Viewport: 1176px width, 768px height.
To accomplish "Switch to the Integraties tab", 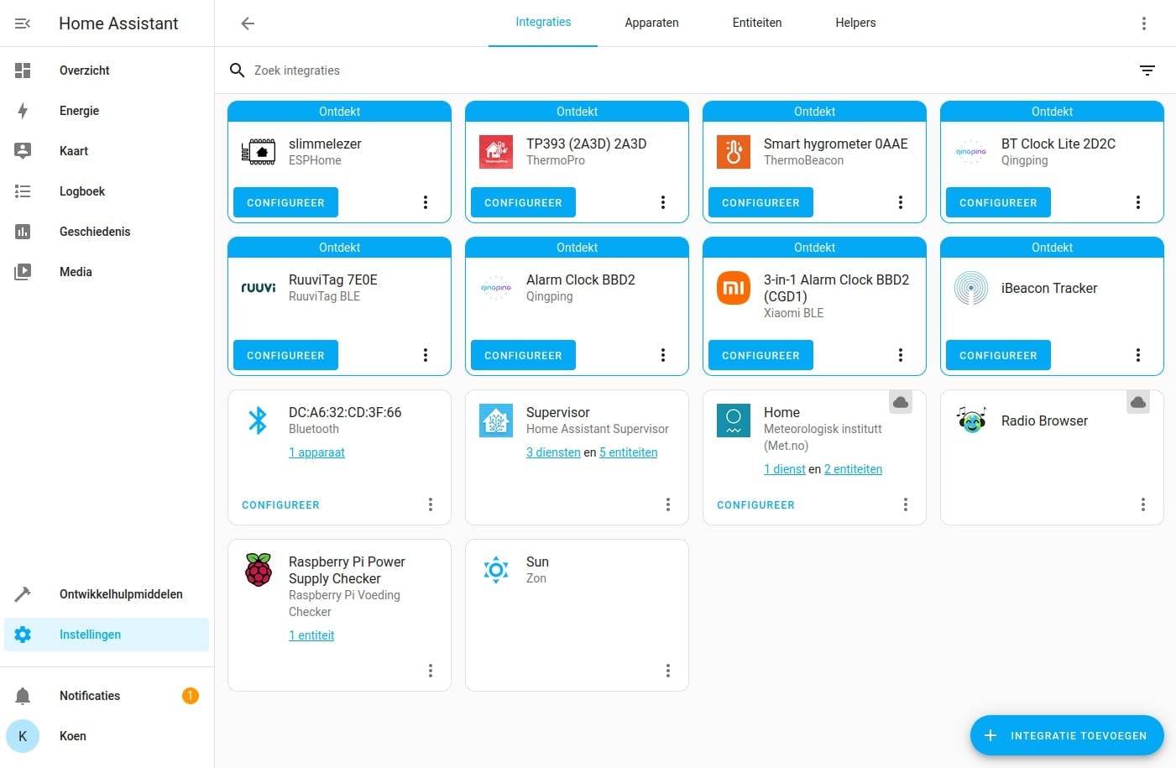I will [x=543, y=23].
